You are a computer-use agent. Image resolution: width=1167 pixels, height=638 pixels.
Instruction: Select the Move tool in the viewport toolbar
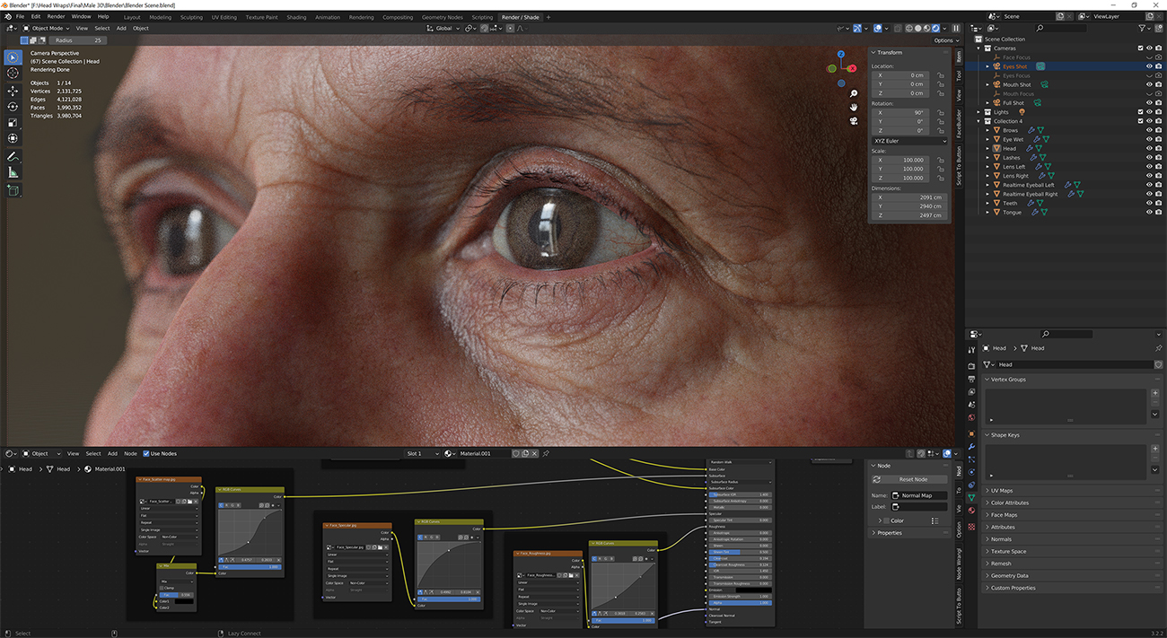coord(13,90)
